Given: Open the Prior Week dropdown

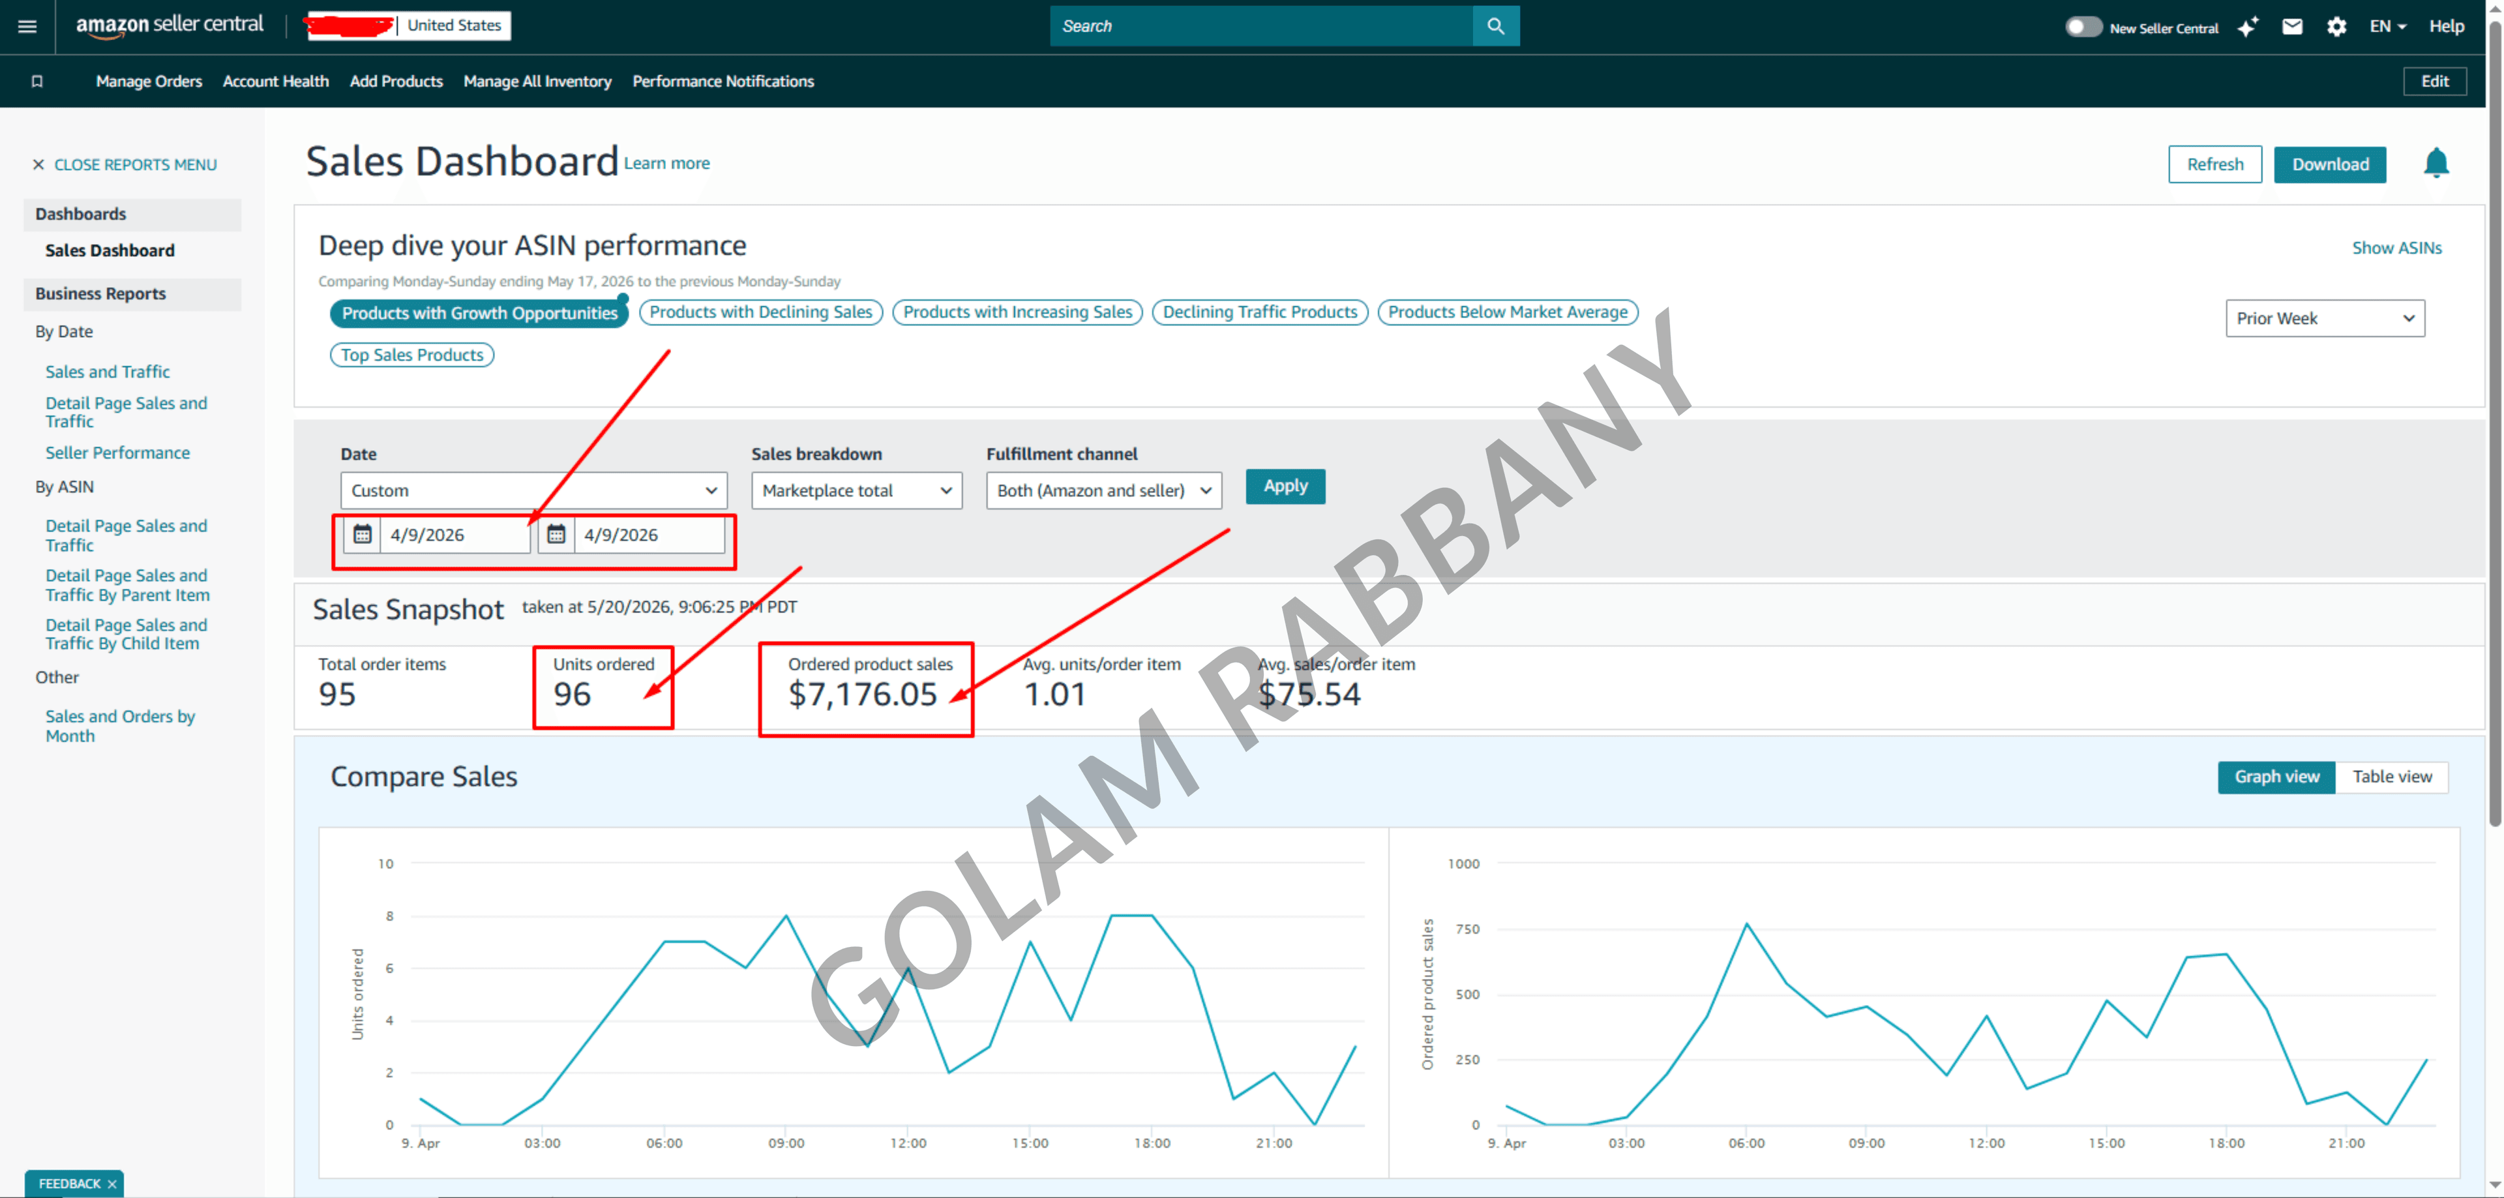Looking at the screenshot, I should click(x=2325, y=318).
